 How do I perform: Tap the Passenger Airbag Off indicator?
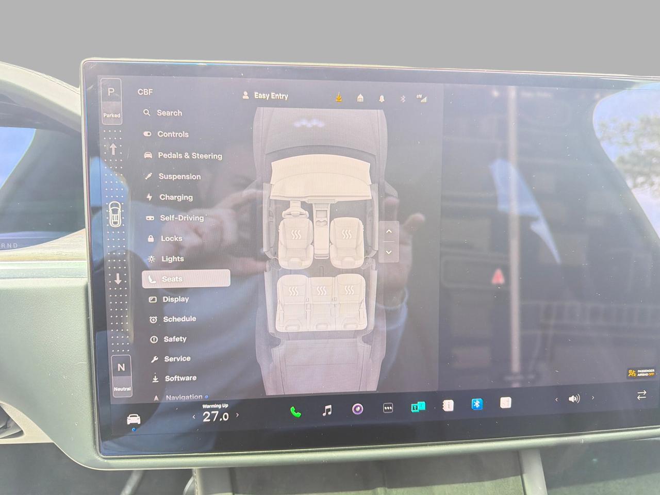point(641,373)
